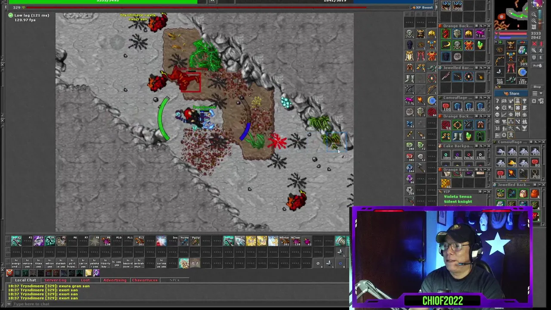Open the skull icon in the widget grid

(x=497, y=115)
